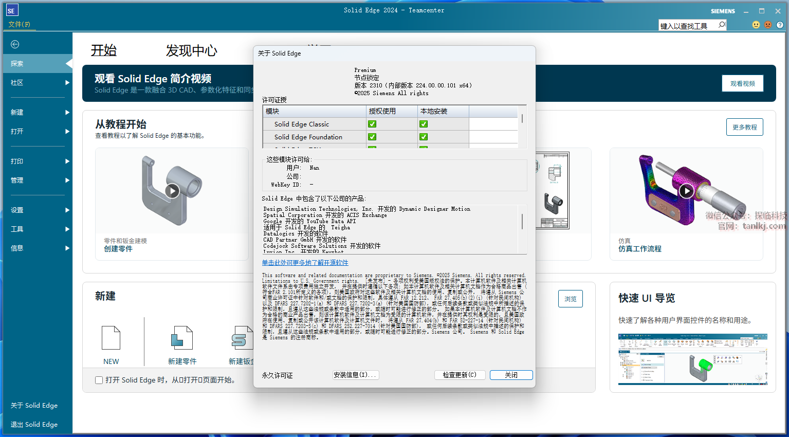
Task: Click the 检查更新(C) button
Action: (460, 375)
